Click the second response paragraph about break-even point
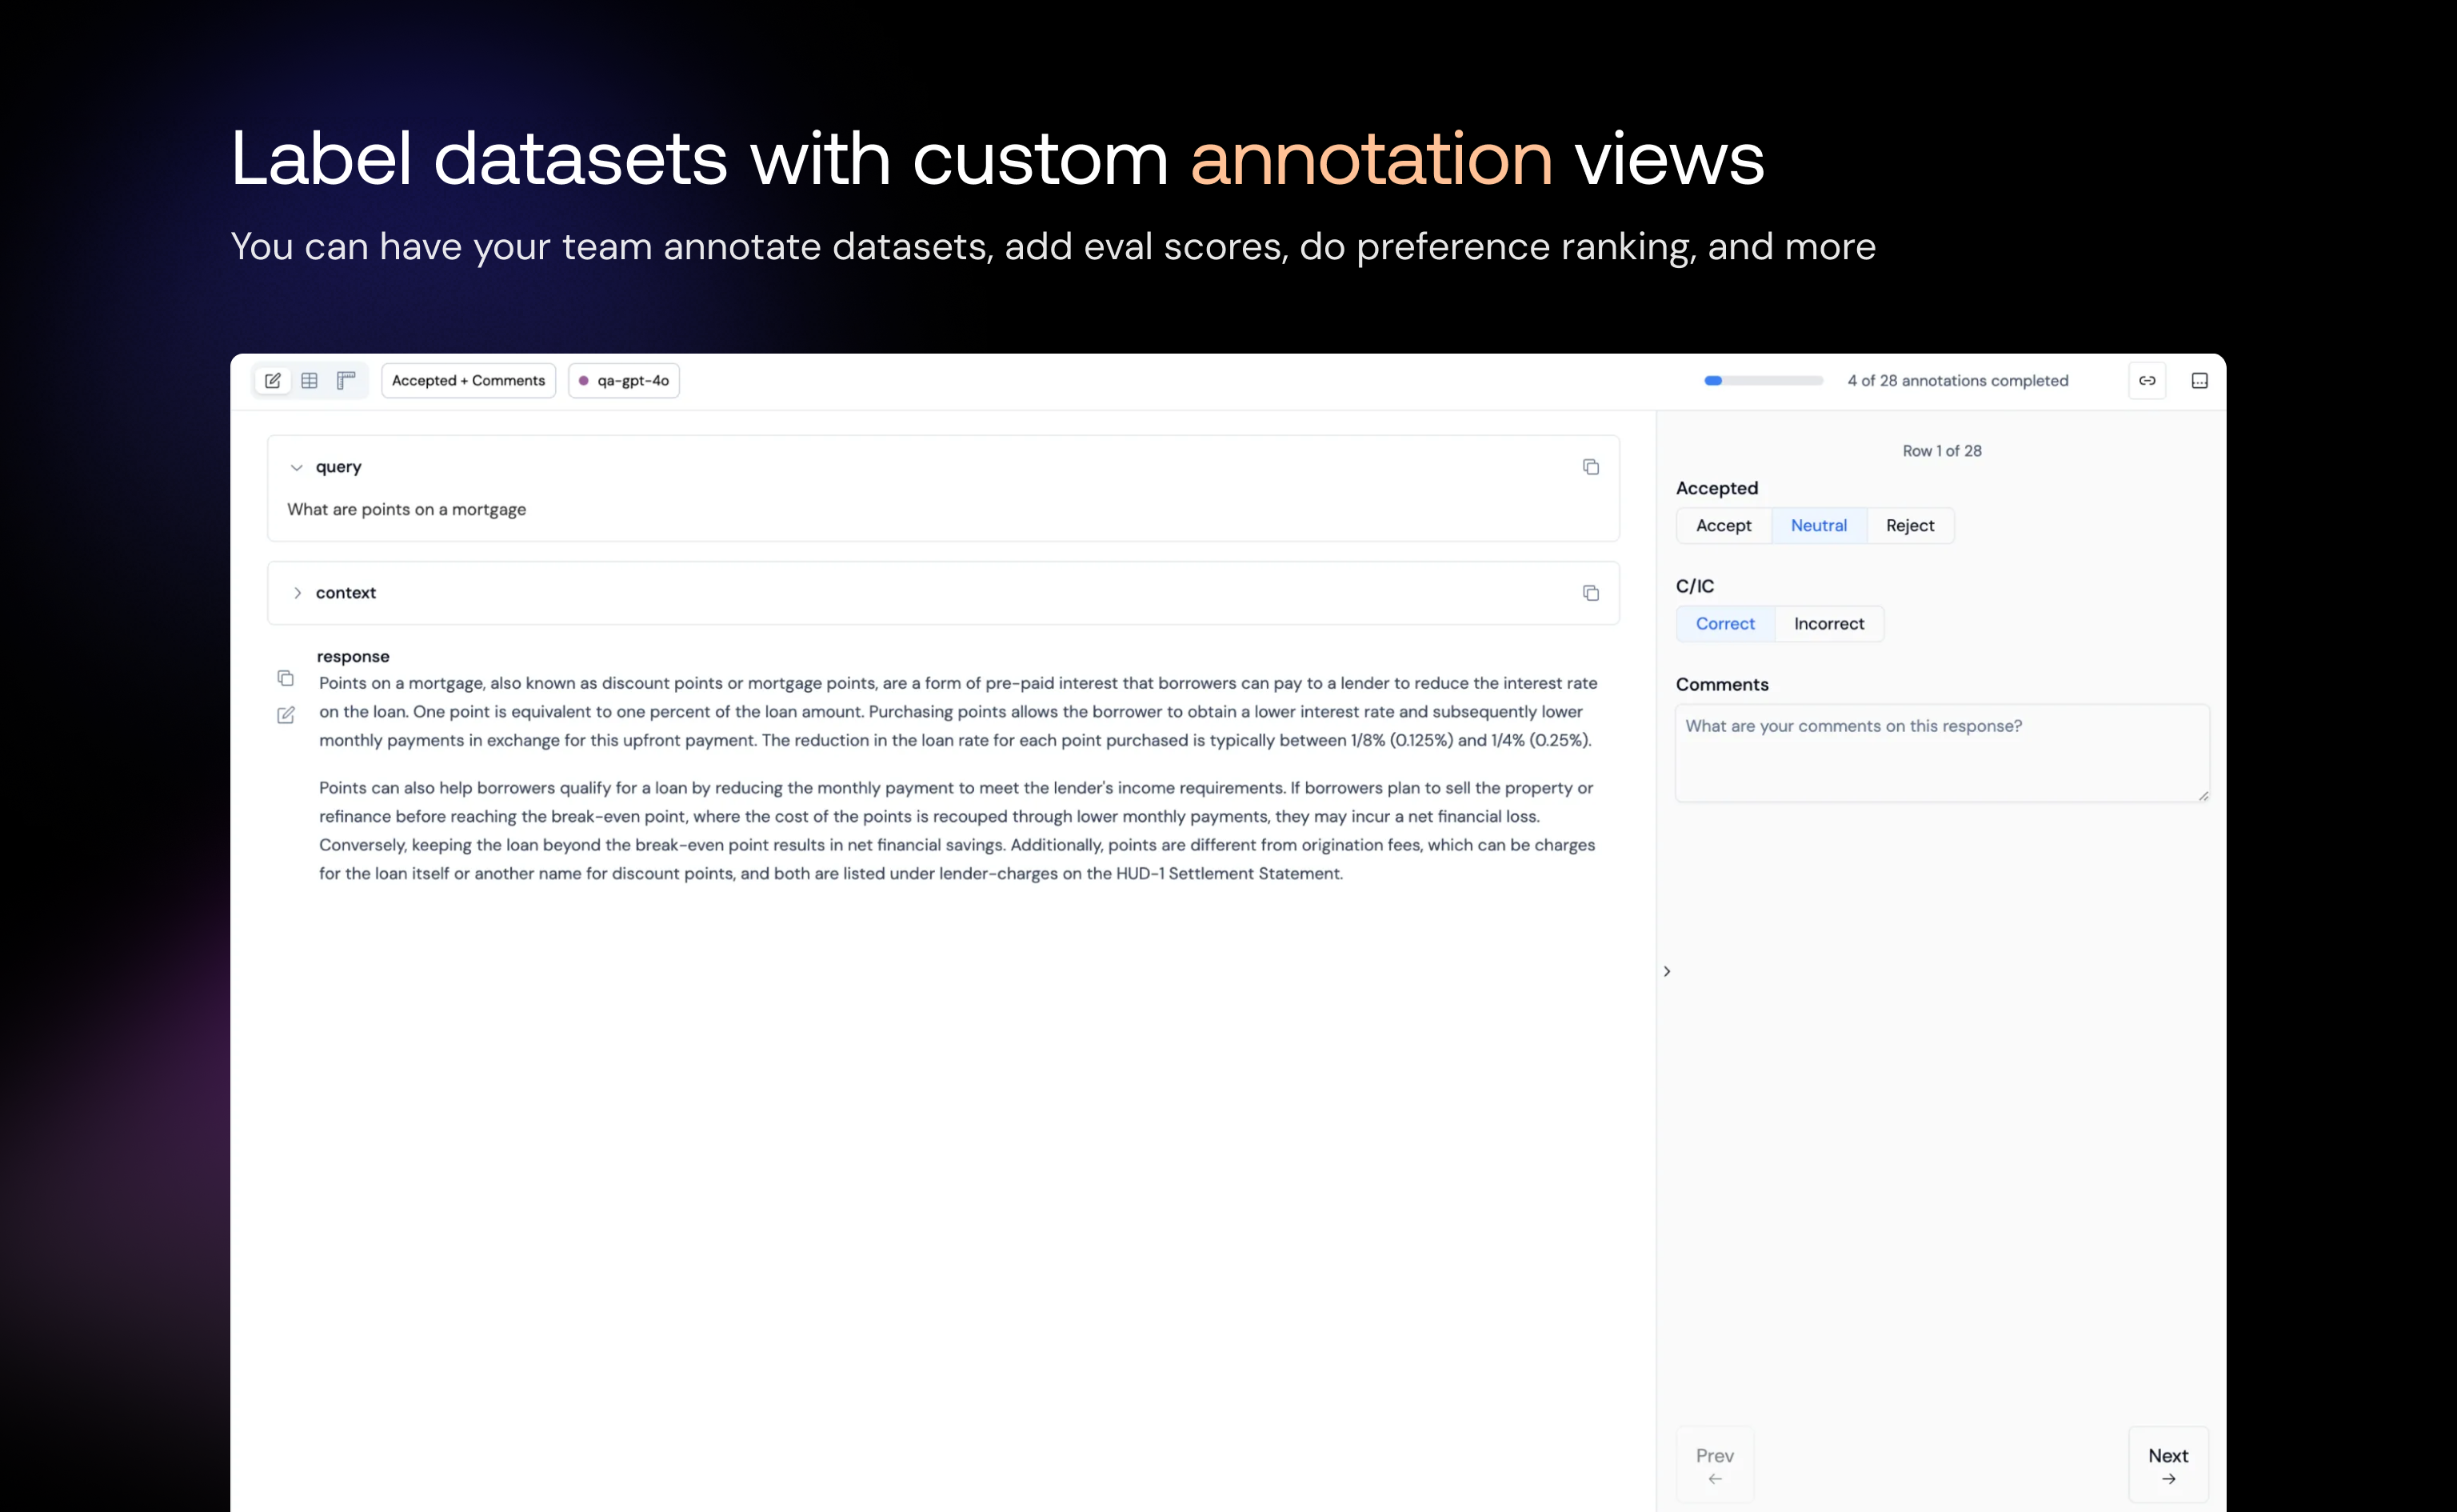This screenshot has width=2457, height=1512. (x=957, y=830)
